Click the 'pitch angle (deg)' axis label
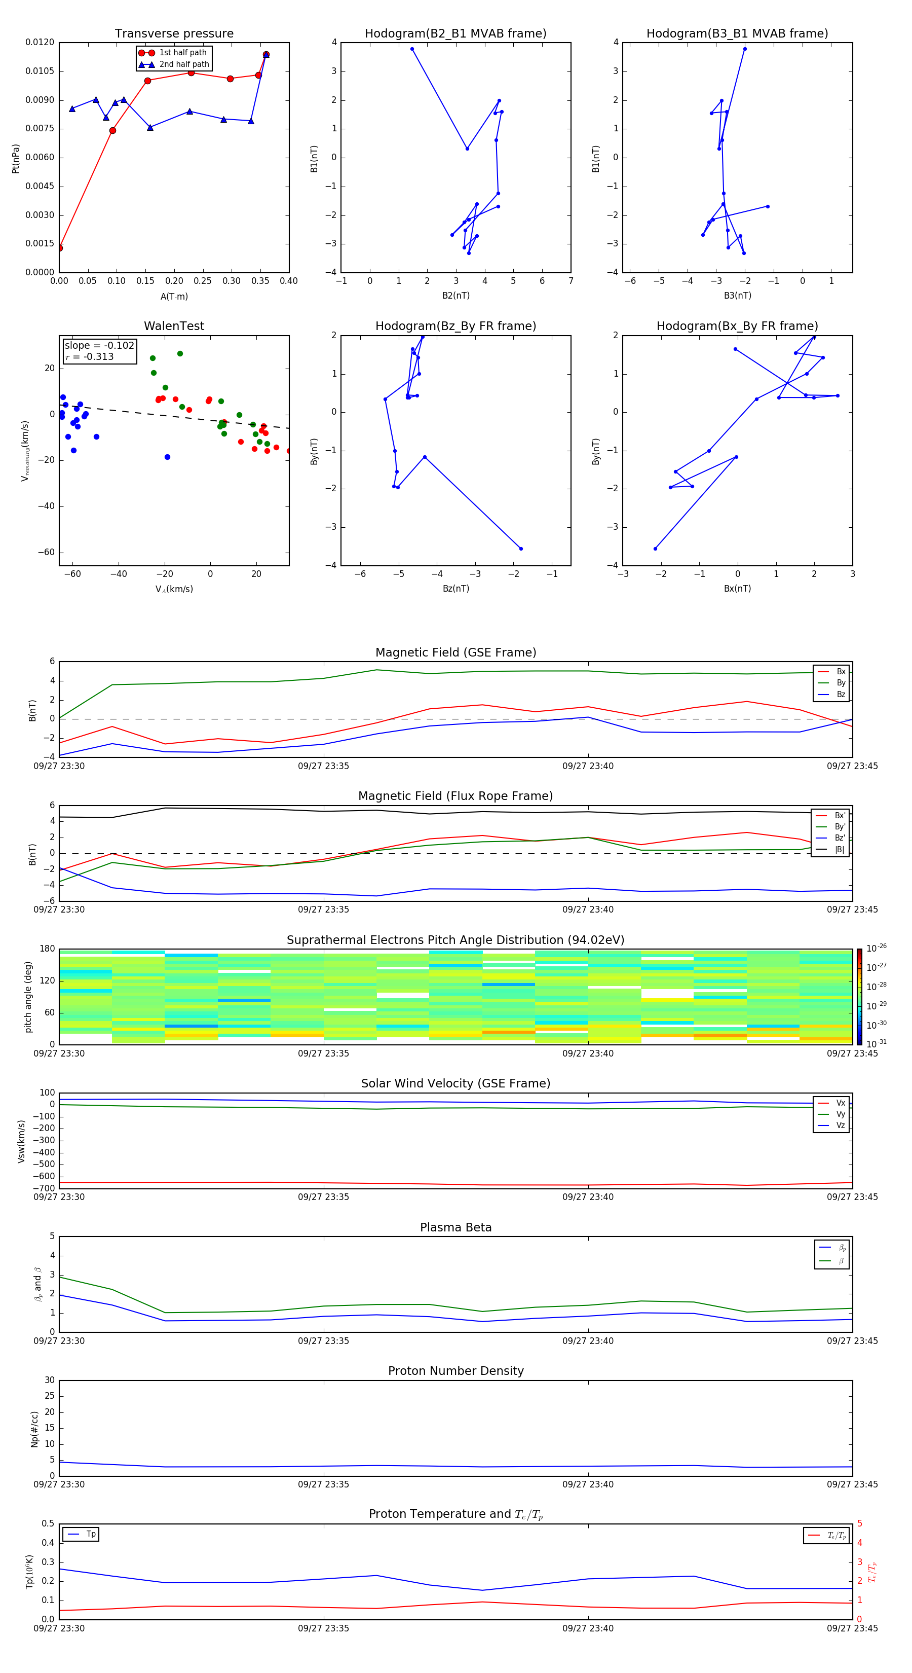This screenshot has height=1673, width=912. click(28, 997)
